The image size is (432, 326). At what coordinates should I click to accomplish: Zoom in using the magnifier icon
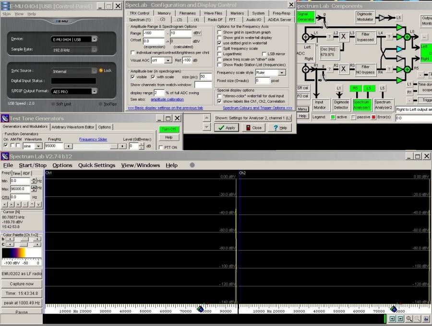click(408, 318)
